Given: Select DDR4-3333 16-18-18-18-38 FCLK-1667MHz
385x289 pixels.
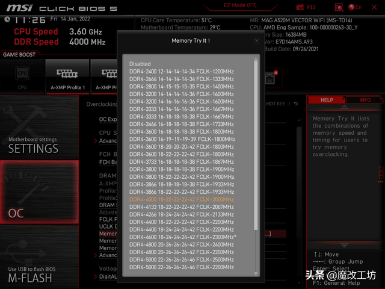Looking at the screenshot, I should click(x=182, y=117).
